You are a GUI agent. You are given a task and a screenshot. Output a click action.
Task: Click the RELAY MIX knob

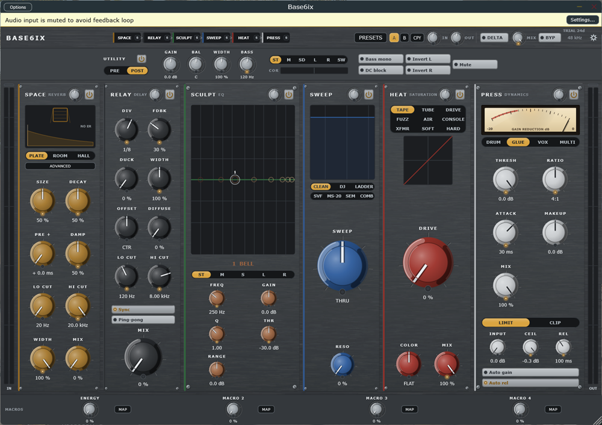(x=143, y=357)
